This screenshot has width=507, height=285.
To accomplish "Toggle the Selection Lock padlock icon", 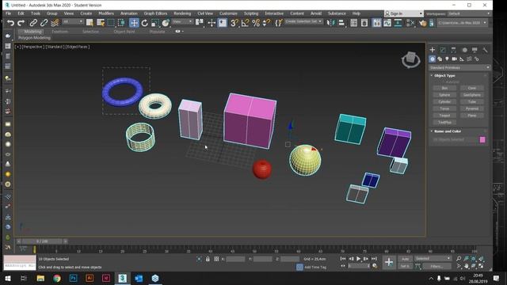I will (208, 259).
